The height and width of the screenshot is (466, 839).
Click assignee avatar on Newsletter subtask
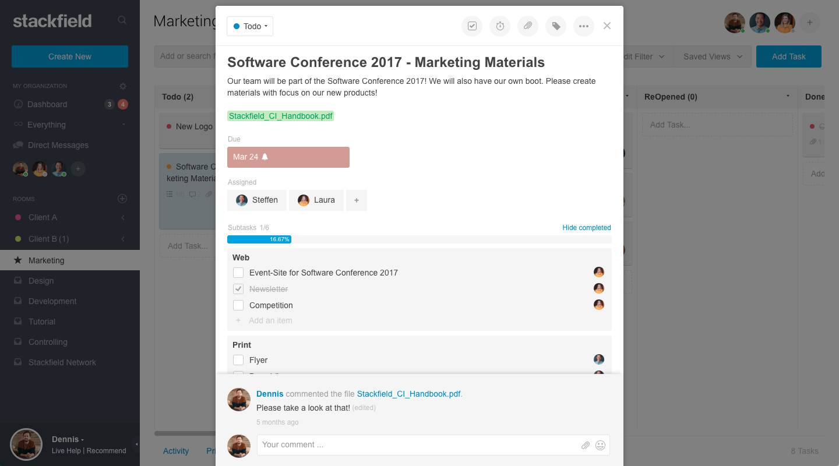click(x=599, y=288)
